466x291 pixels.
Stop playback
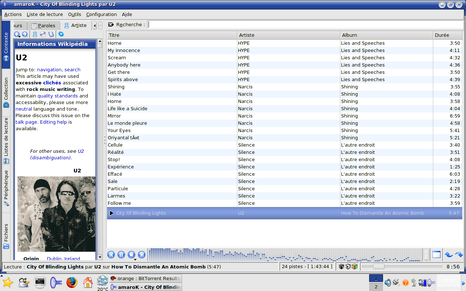pyautogui.click(x=132, y=255)
